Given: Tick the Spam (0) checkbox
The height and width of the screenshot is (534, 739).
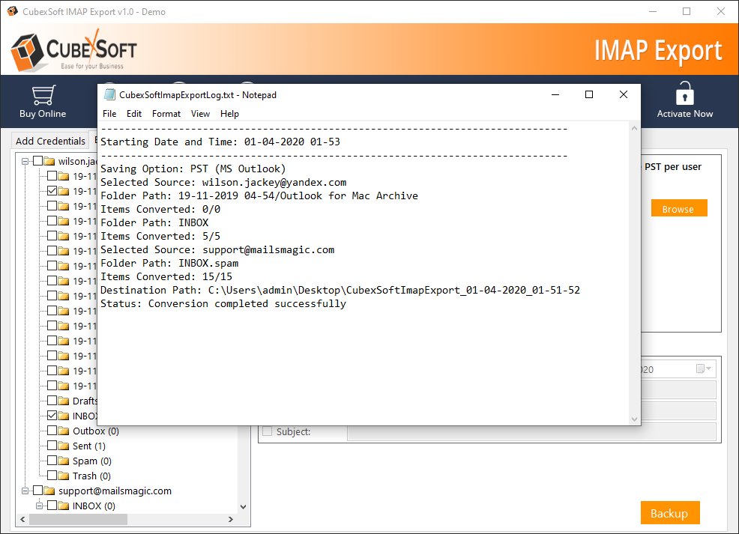Looking at the screenshot, I should click(52, 461).
